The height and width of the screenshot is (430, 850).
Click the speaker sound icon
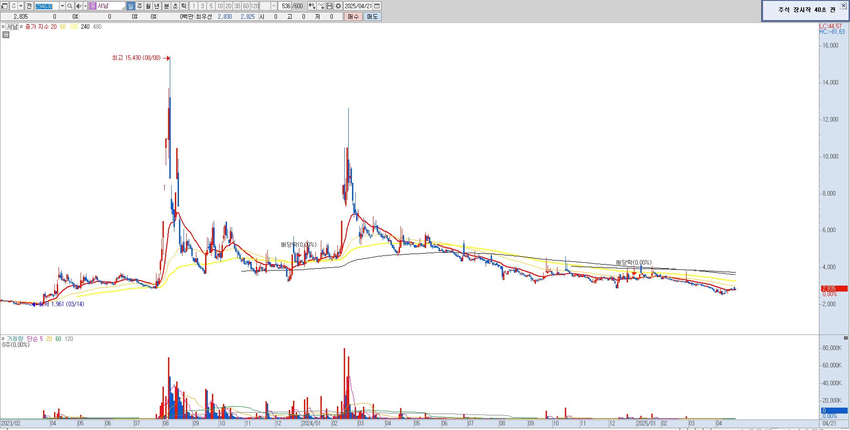(79, 6)
